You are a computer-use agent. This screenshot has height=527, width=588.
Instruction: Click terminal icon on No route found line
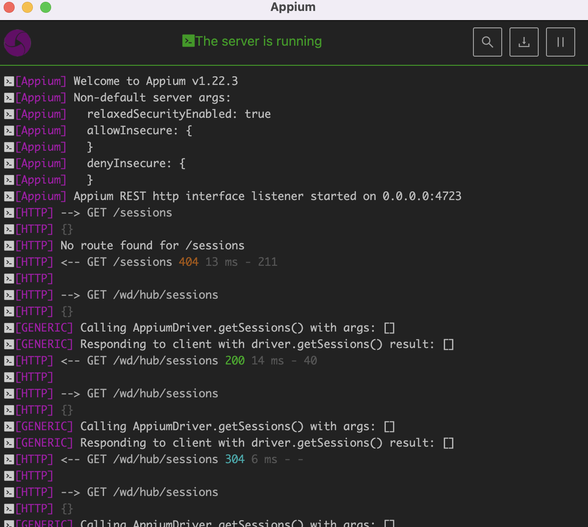coord(9,246)
